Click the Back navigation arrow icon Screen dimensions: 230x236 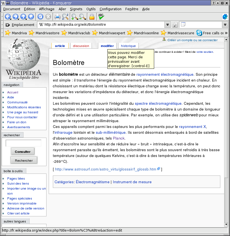[x=7, y=17]
